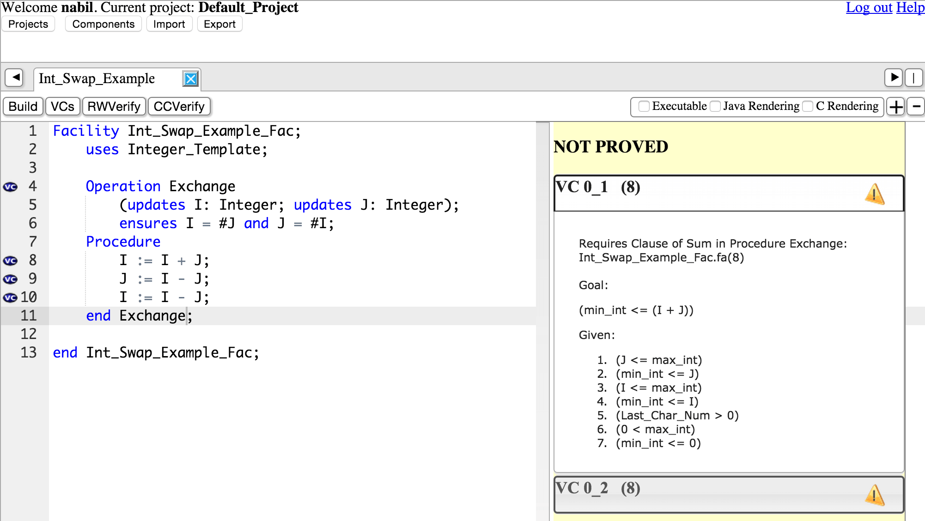Click the VC marker icon on line 8

(x=10, y=260)
